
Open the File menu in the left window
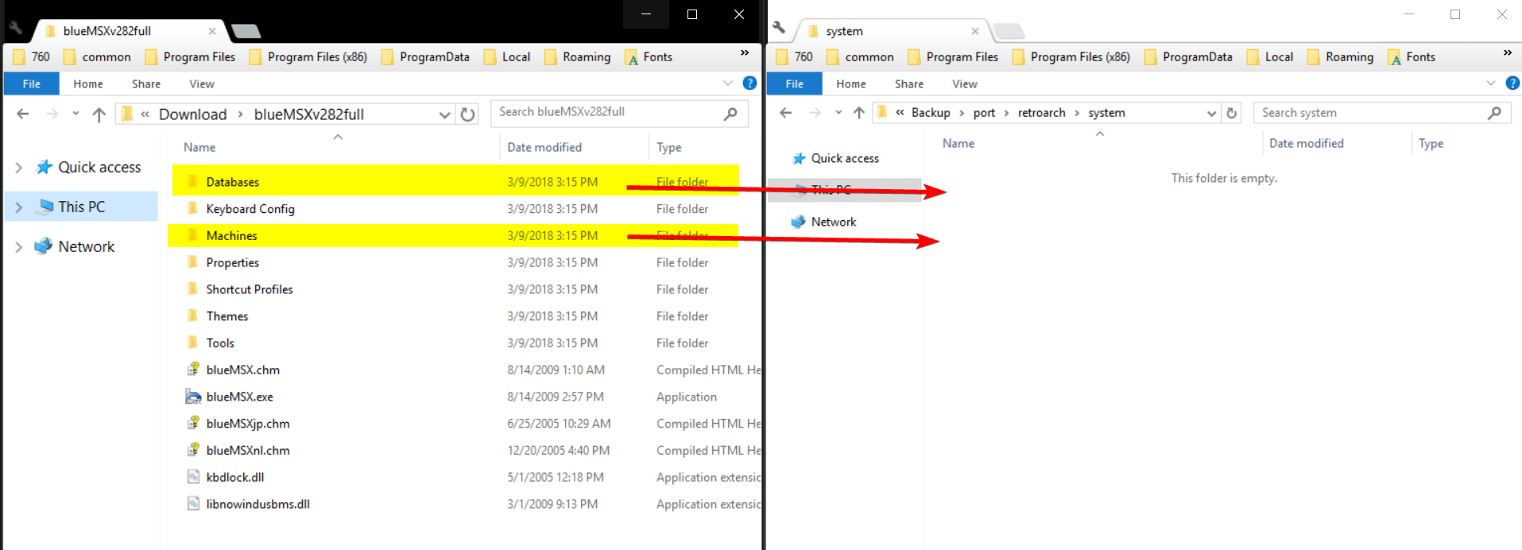[32, 83]
